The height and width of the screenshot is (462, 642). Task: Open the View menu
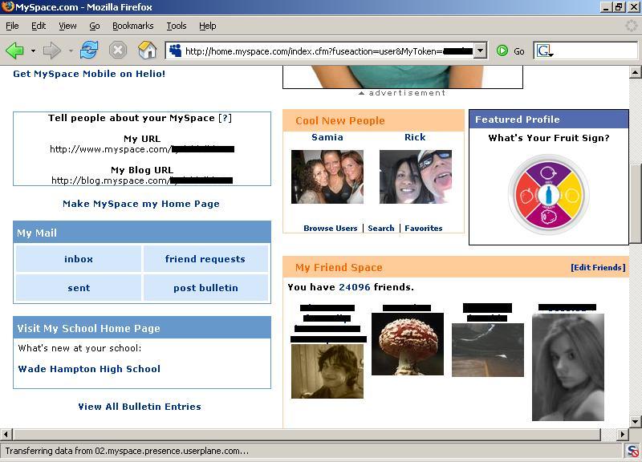67,26
